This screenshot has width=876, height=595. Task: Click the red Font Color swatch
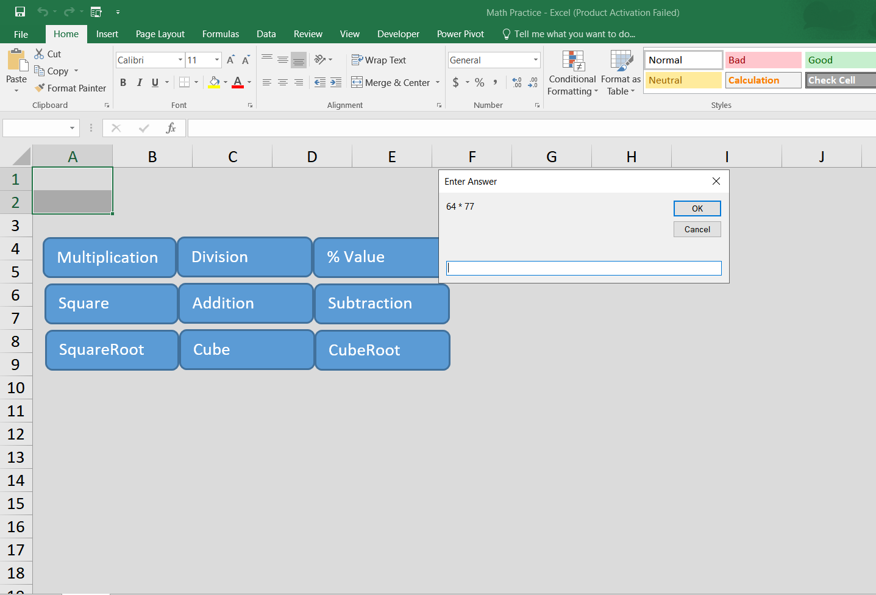[238, 85]
